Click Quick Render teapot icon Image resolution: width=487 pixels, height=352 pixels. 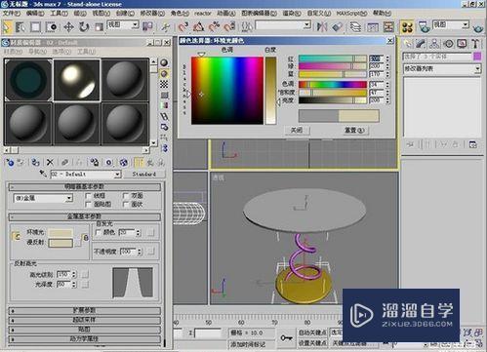click(x=478, y=27)
